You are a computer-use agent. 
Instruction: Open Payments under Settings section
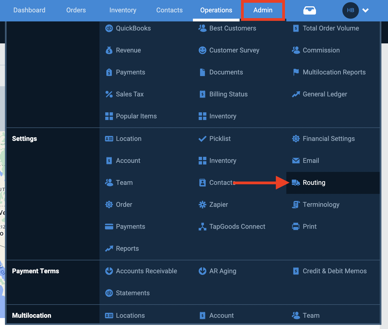[x=131, y=227]
